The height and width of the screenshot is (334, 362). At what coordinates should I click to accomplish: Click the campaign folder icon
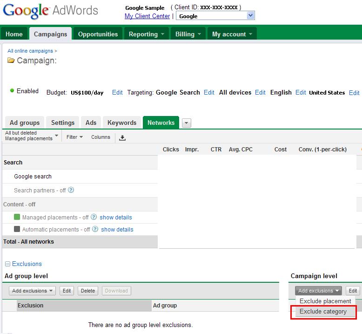pos(11,61)
